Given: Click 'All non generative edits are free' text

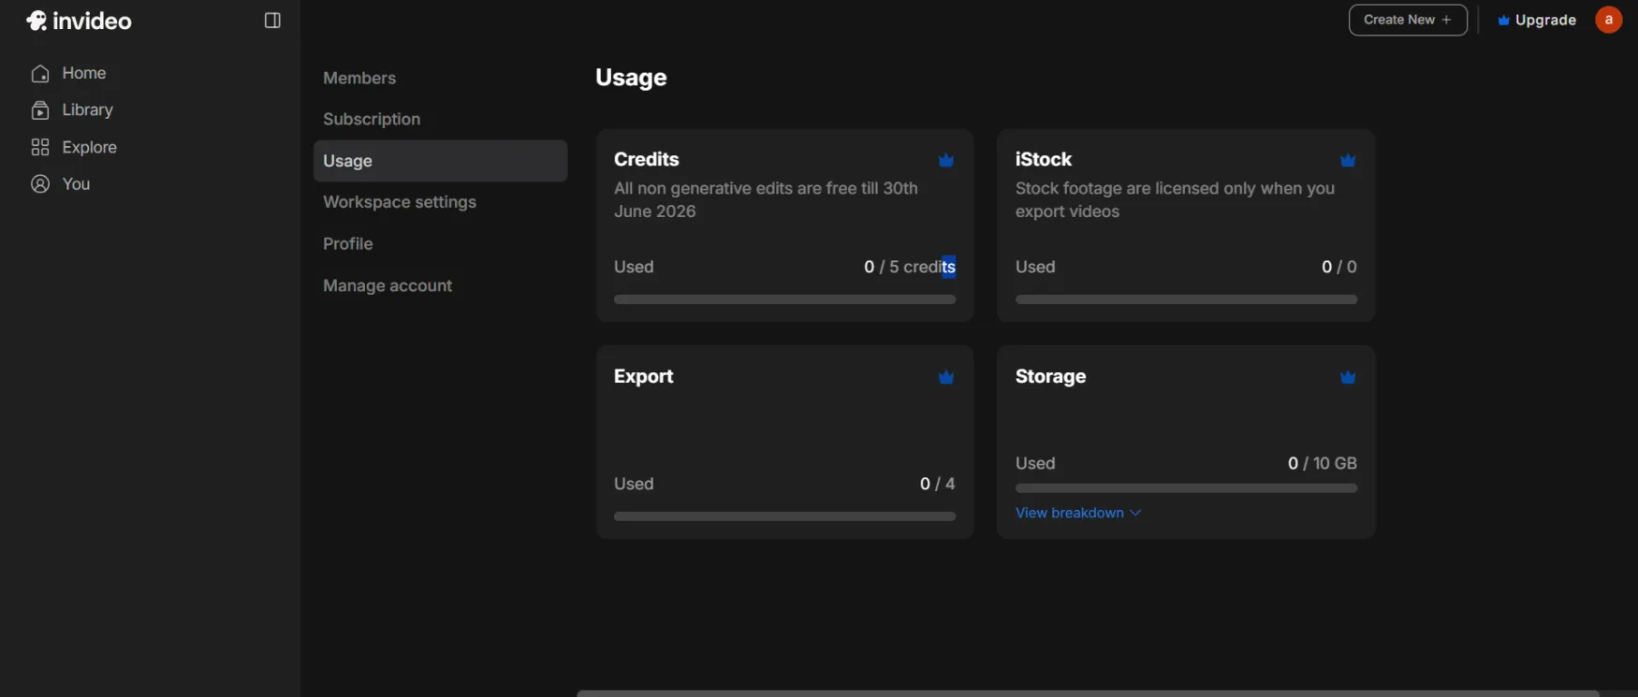Looking at the screenshot, I should [x=766, y=200].
